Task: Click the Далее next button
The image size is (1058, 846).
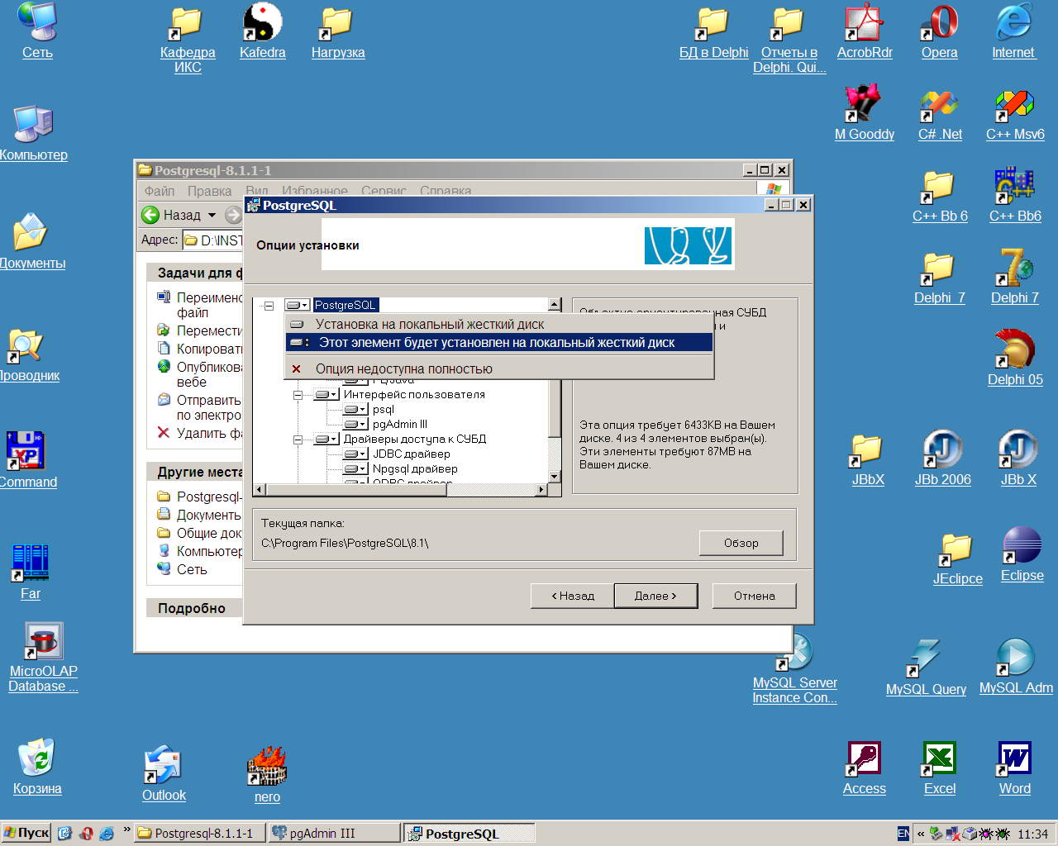Action: (x=655, y=596)
